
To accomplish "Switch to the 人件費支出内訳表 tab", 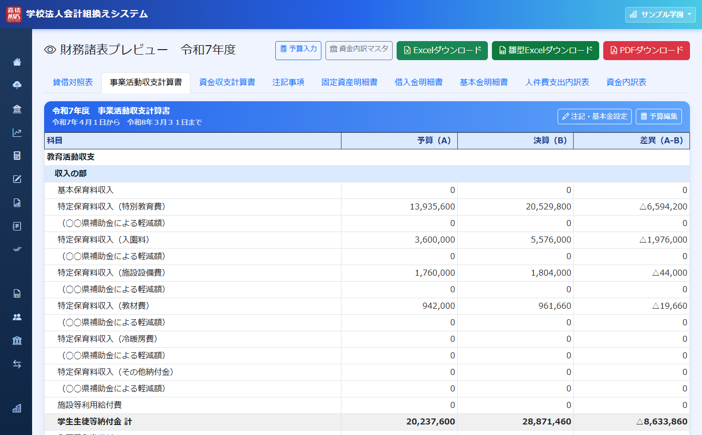I will 557,82.
